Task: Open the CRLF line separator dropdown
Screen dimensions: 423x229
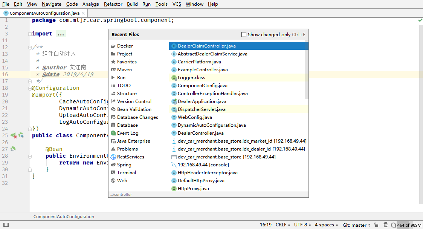Action: pyautogui.click(x=283, y=225)
